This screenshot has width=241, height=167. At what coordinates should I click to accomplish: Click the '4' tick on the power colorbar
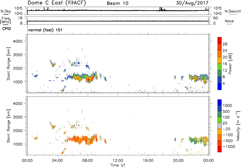tap(224, 83)
